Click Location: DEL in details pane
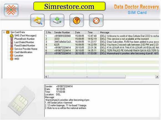 coord(53,95)
